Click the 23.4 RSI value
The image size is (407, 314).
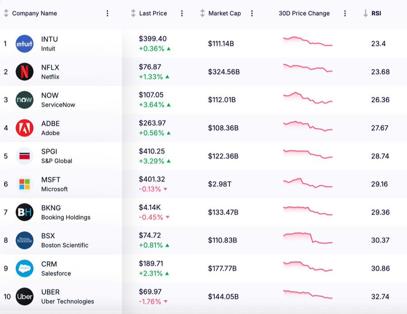click(x=378, y=43)
